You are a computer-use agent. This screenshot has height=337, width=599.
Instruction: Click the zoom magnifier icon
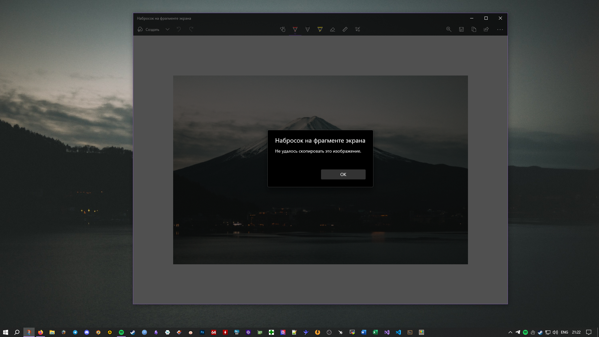coord(449,29)
